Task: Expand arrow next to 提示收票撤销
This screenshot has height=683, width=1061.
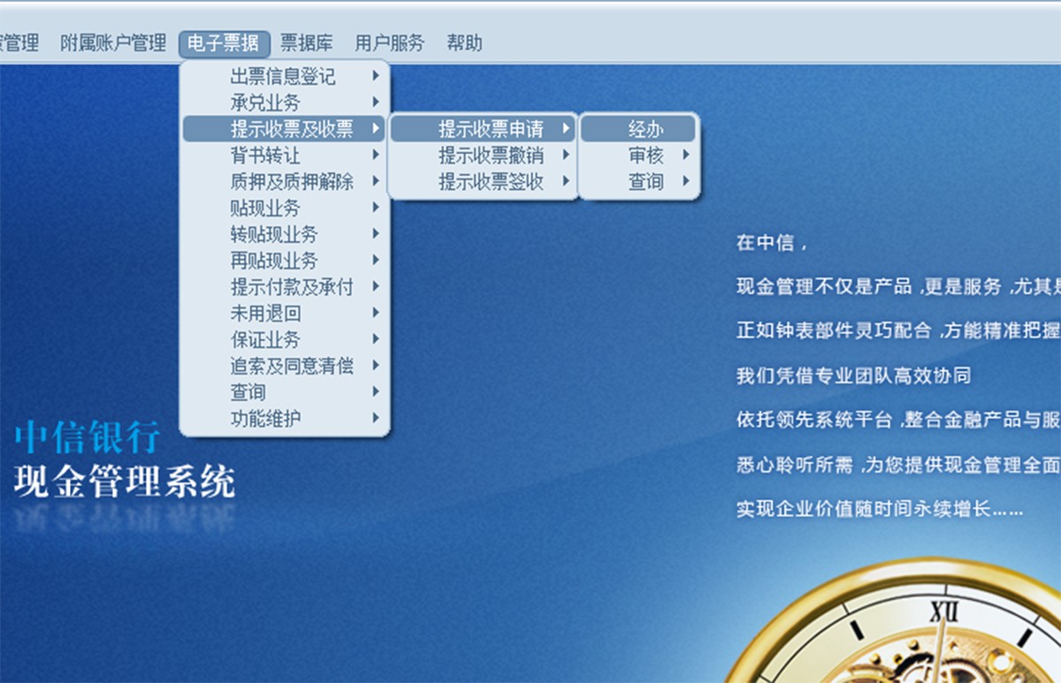Action: [566, 156]
